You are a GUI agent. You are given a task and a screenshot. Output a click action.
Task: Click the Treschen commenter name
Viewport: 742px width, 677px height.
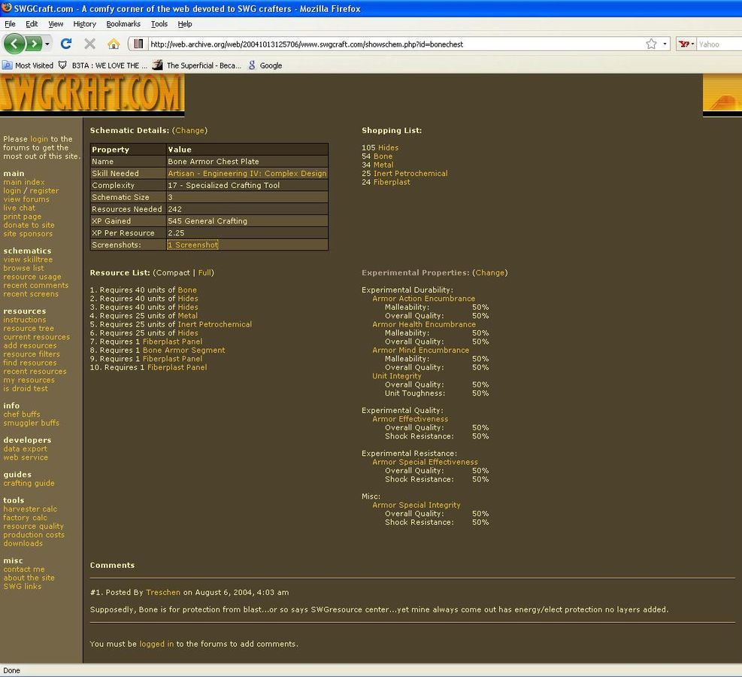(x=163, y=593)
